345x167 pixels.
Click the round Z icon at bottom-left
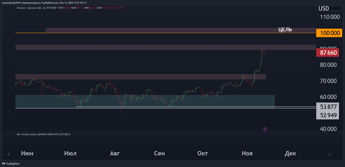(x=9, y=154)
